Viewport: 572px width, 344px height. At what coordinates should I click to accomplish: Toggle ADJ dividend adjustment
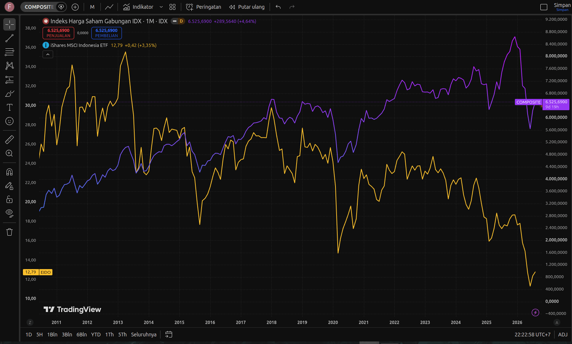pyautogui.click(x=563, y=335)
